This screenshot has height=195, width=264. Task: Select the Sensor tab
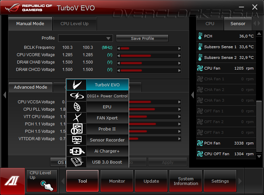238,24
